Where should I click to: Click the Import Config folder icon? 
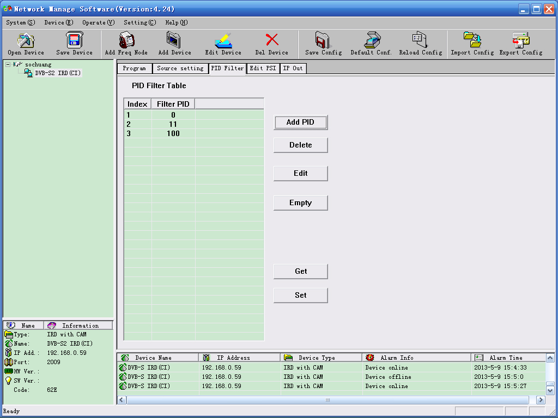[x=472, y=40]
